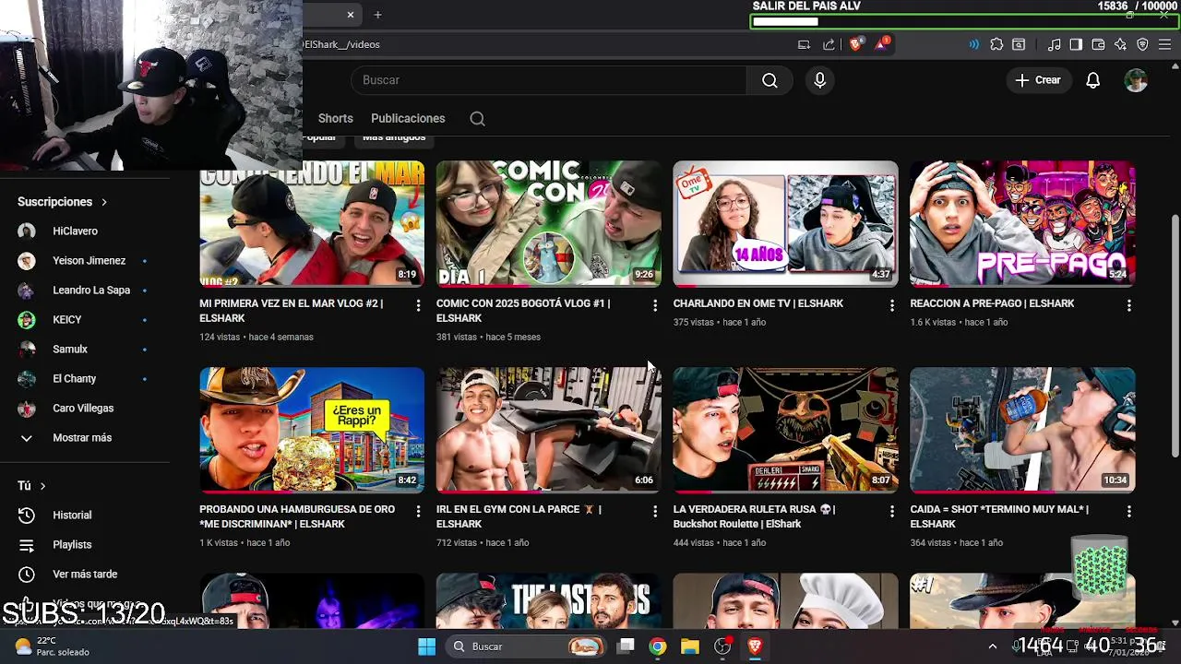Open options for REACCION A PRE-PAGO video

(x=1128, y=305)
